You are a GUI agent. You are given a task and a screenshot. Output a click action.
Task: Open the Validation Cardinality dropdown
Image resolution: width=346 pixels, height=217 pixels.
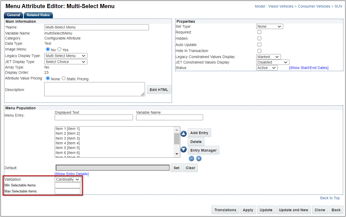68,179
